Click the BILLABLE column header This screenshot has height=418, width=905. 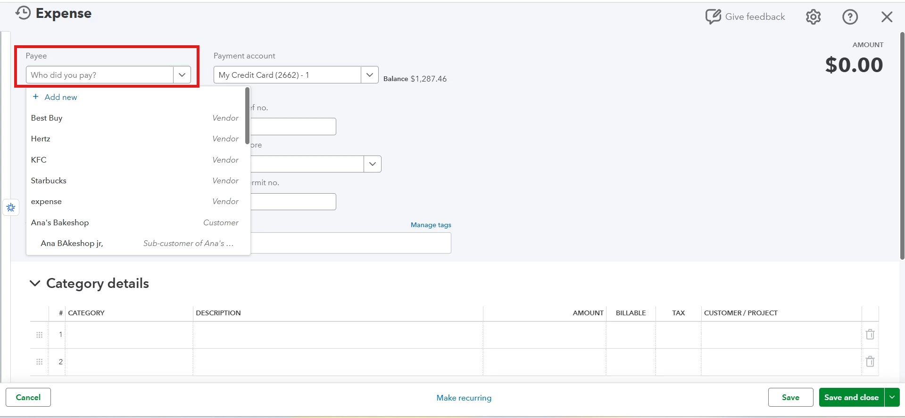[x=631, y=313]
